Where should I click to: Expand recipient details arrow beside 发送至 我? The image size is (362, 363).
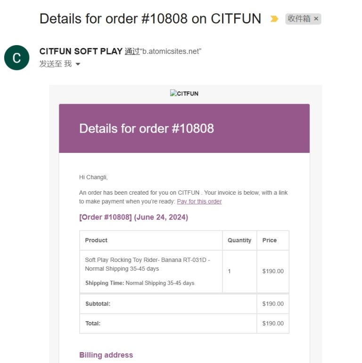pyautogui.click(x=78, y=64)
